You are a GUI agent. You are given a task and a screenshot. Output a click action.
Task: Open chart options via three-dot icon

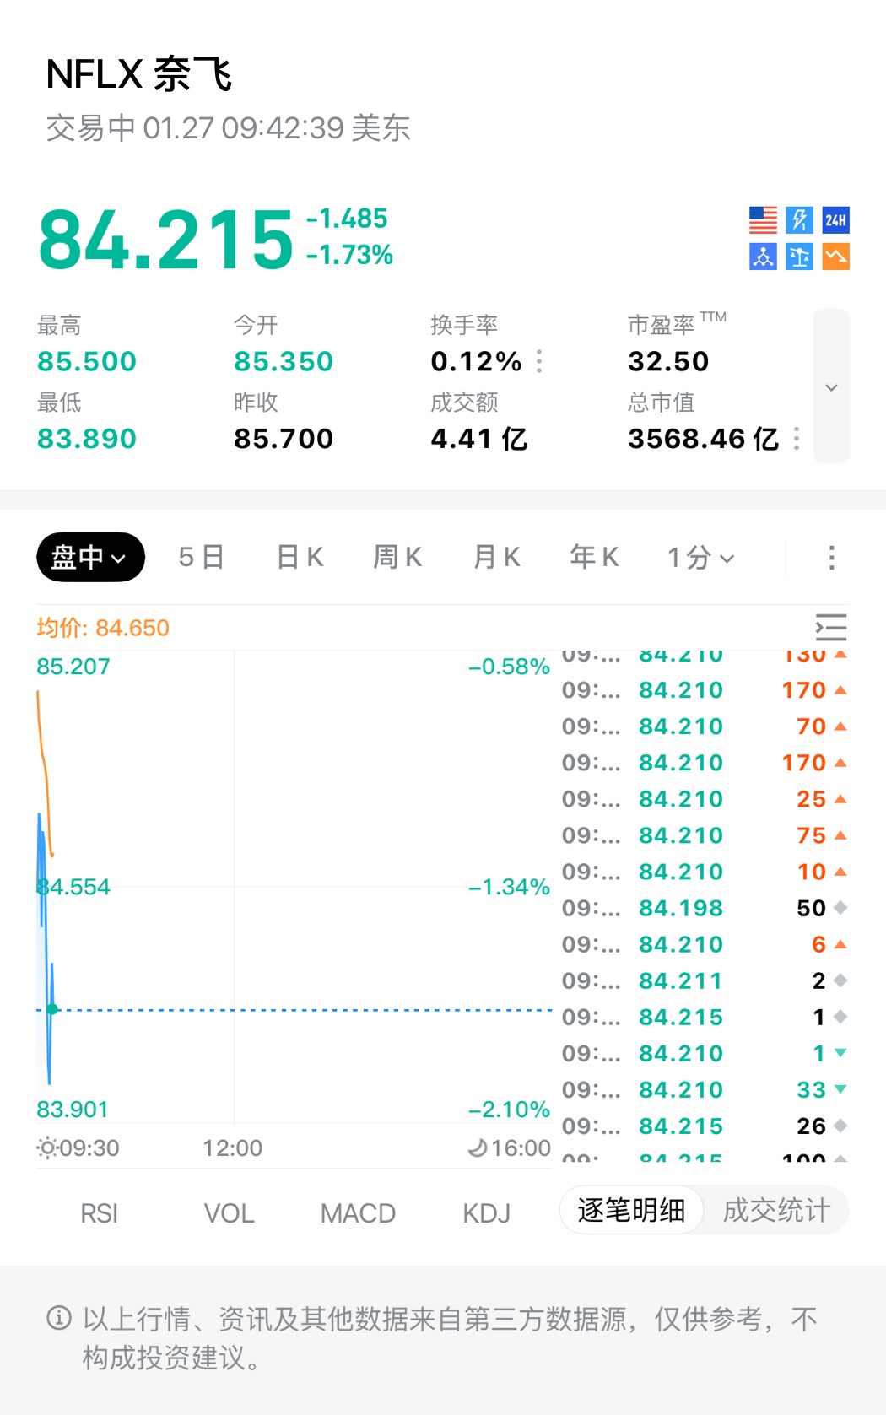[831, 558]
